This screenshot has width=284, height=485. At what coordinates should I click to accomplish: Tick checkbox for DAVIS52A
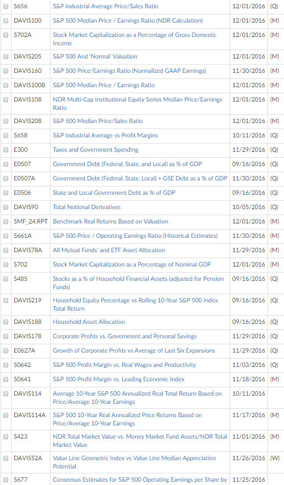point(6,459)
